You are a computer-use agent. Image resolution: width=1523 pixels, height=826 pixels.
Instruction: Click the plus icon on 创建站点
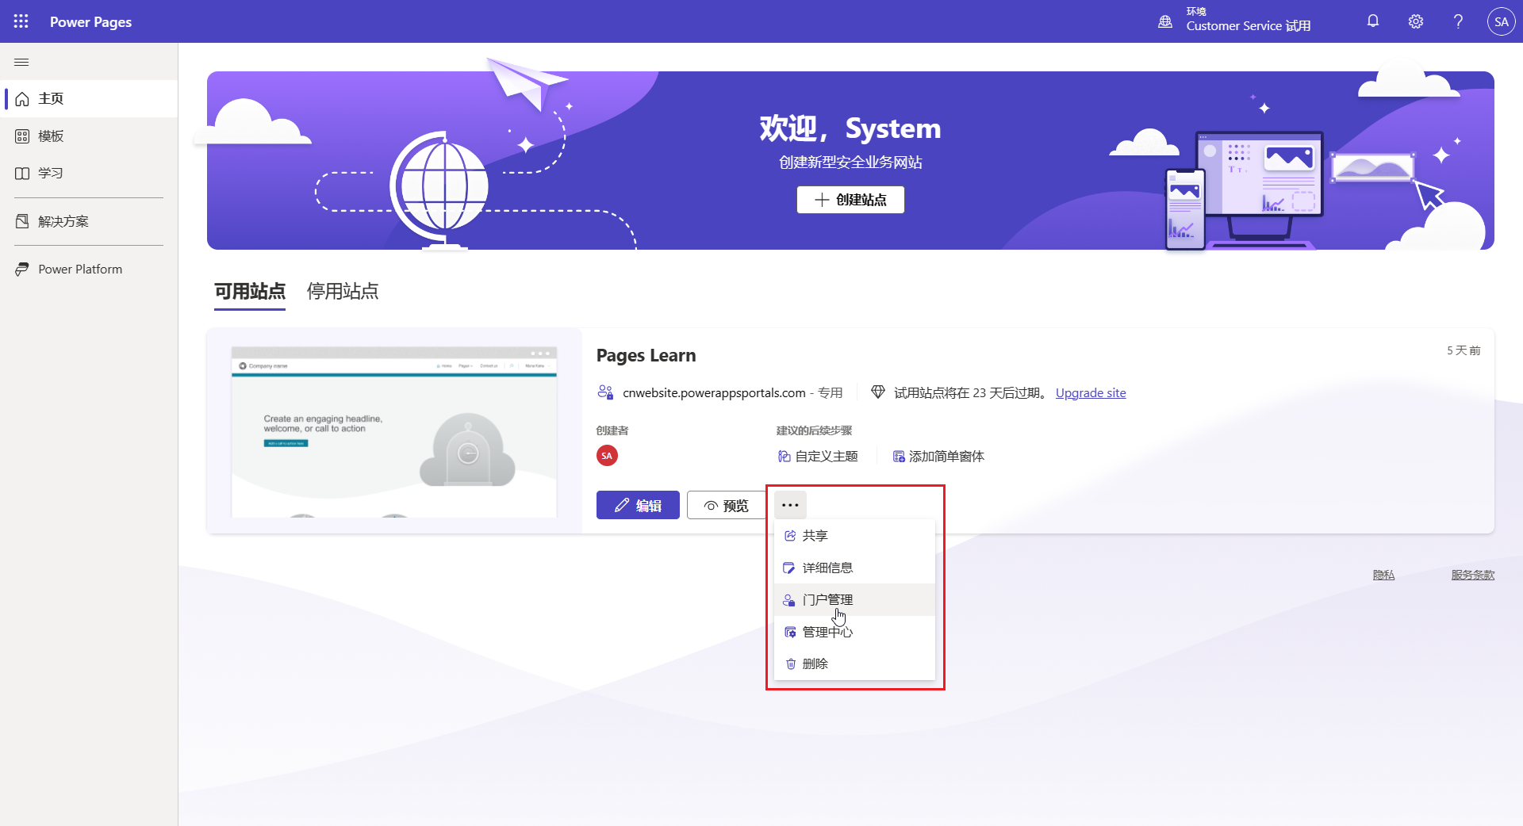[x=822, y=200]
